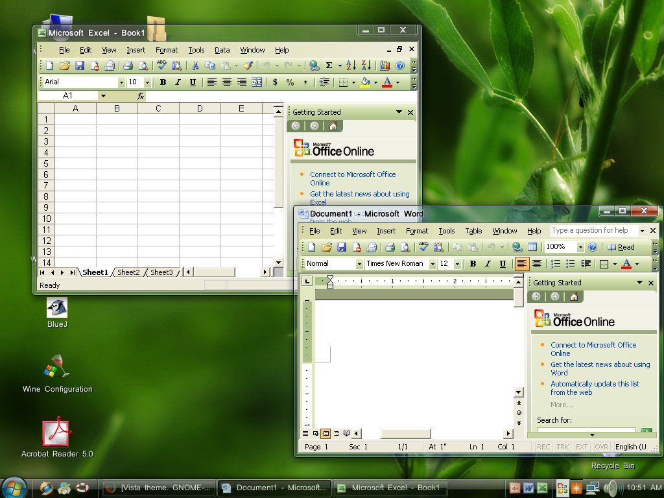Apply Percent style in Excel toolbar
The width and height of the screenshot is (664, 498).
pos(290,82)
